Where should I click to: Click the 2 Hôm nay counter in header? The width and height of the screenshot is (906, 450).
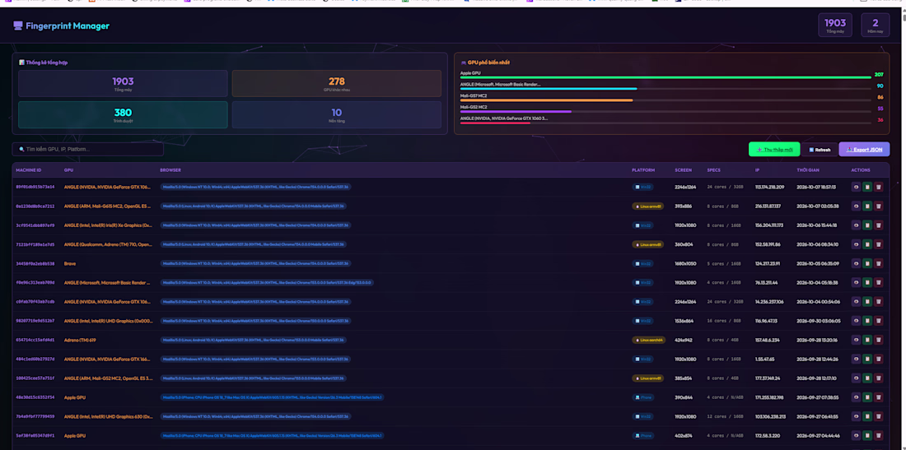[876, 25]
